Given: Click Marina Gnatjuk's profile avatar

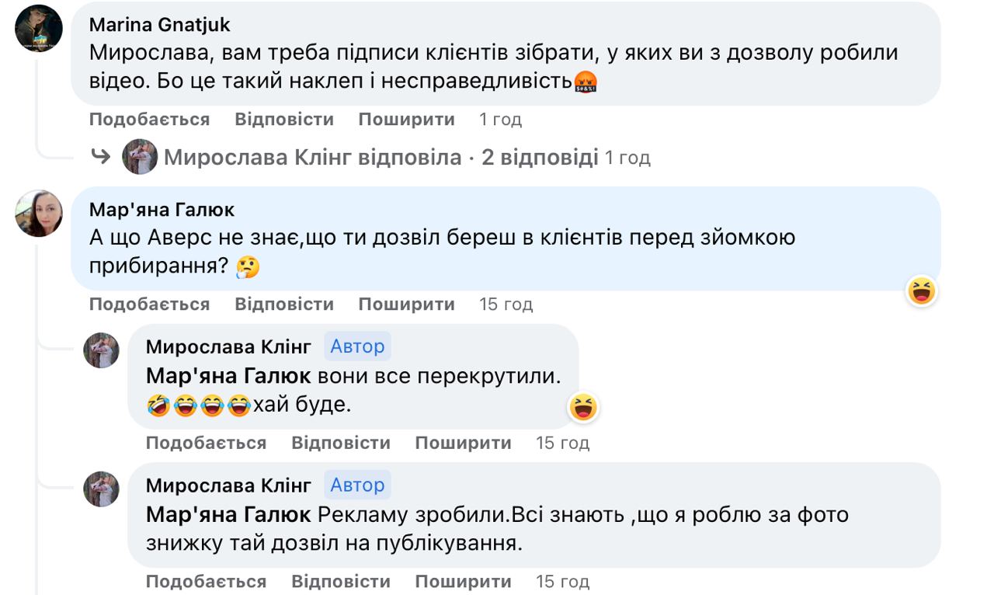Looking at the screenshot, I should coord(39,28).
